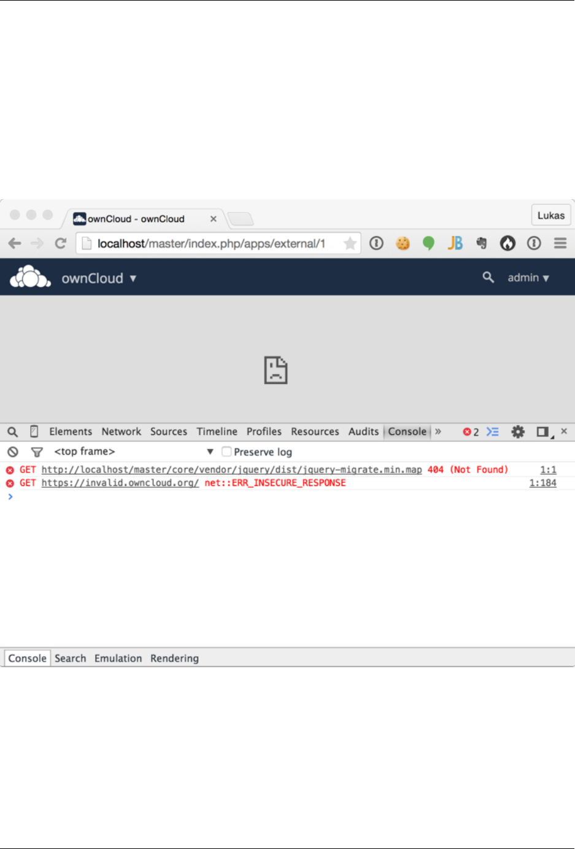Bookmark the page with the star icon
Image resolution: width=575 pixels, height=849 pixels.
[350, 243]
